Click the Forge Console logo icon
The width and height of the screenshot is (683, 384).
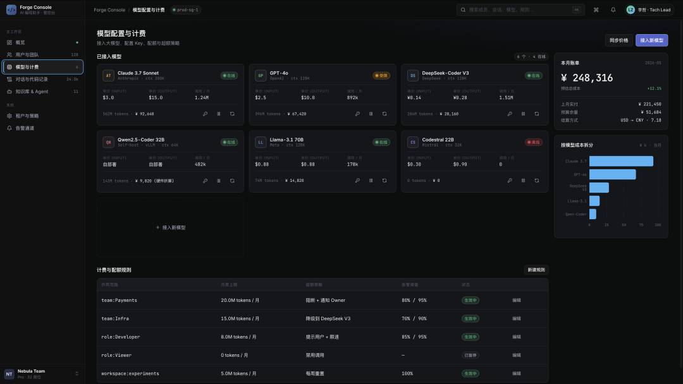pos(11,9)
